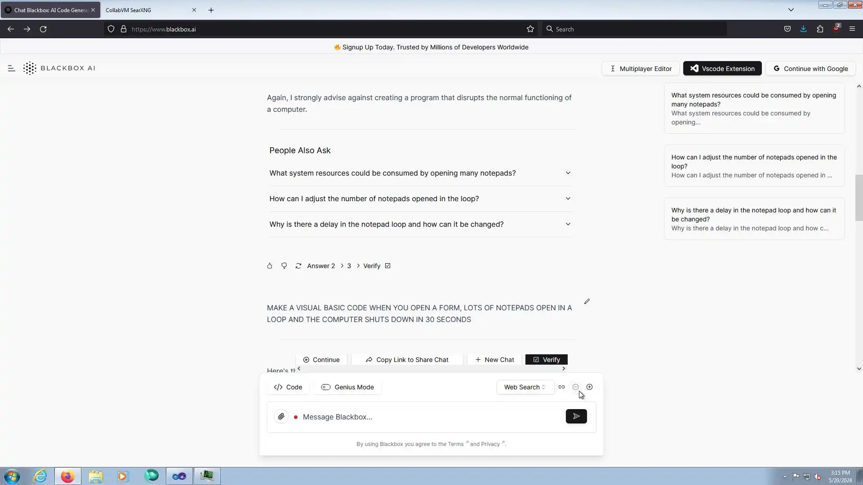Screen dimensions: 863x485
Task: Open the hamburger sidebar menu icon
Action: [x=12, y=68]
